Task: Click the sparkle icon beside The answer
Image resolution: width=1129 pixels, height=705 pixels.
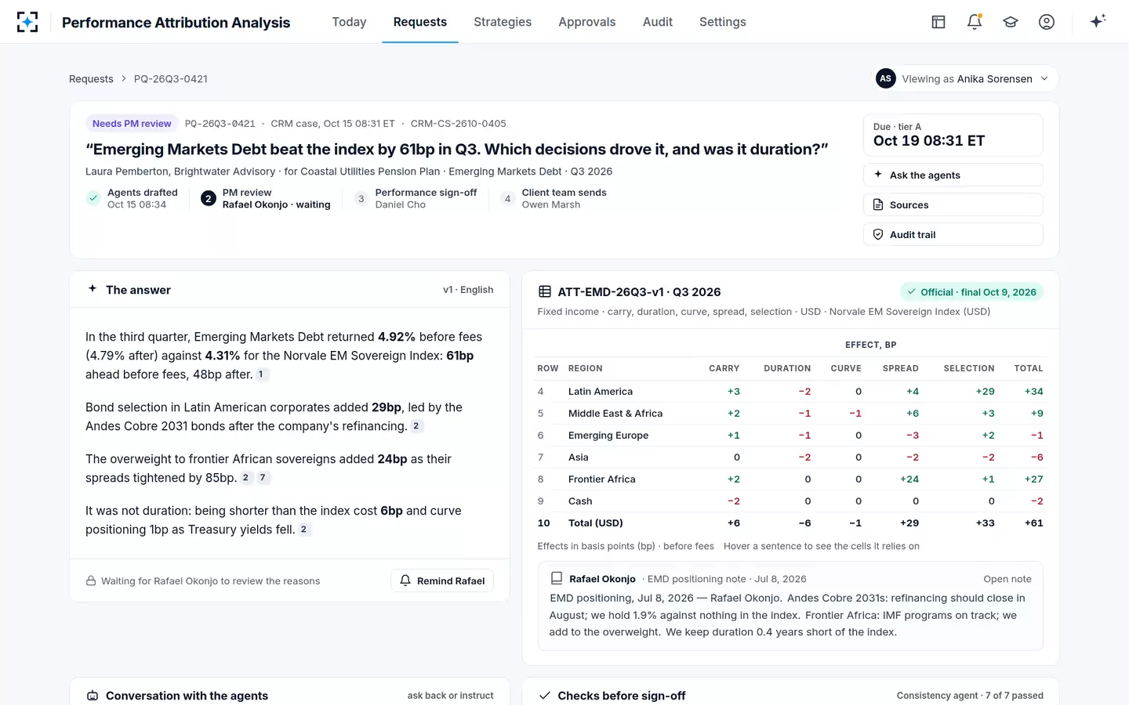Action: tap(93, 289)
